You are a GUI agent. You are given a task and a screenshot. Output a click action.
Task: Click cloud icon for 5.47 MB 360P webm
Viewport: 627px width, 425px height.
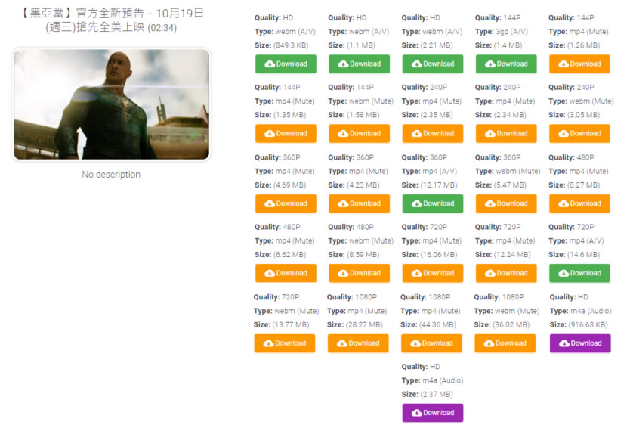click(490, 203)
